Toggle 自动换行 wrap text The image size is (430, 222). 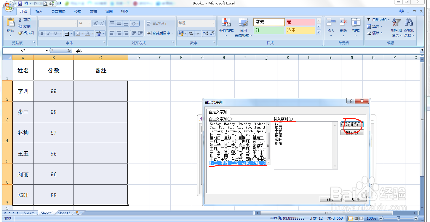pos(157,23)
